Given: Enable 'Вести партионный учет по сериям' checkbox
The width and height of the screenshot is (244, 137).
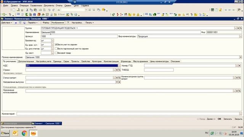Looking at the screenshot, I should 56,49.
